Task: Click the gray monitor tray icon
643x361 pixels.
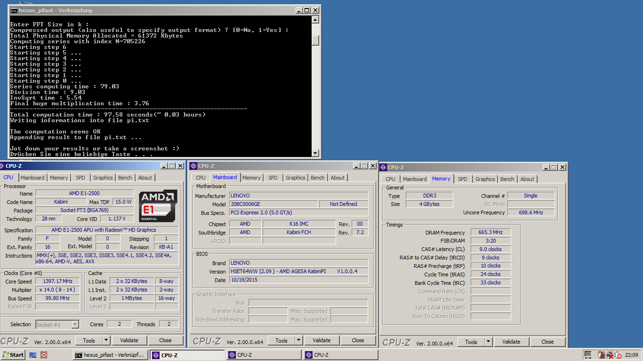Action: pos(588,355)
